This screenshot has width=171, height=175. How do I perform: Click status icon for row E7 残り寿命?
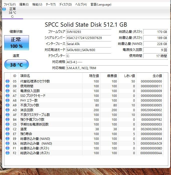(x=8, y=134)
